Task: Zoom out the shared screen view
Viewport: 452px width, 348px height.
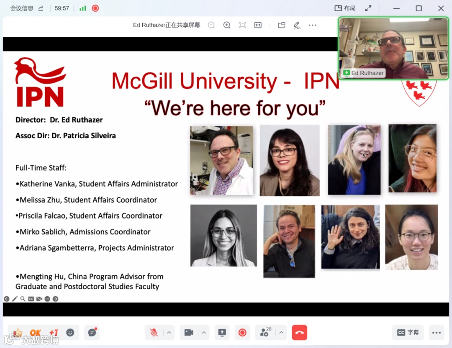Action: (x=211, y=25)
